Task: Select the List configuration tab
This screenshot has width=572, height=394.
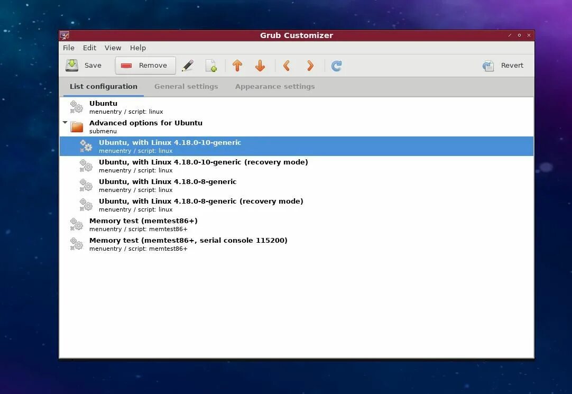Action: [x=104, y=86]
